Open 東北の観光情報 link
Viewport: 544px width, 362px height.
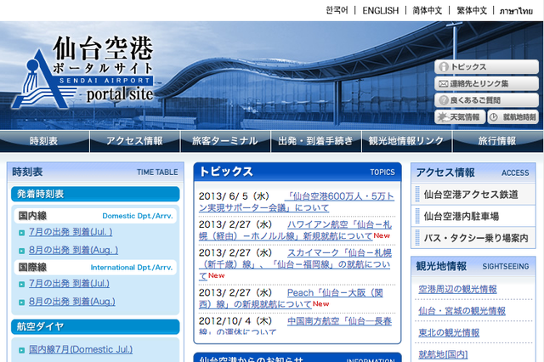pos(449,333)
